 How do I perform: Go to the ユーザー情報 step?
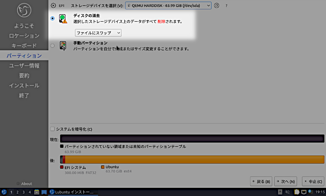click(x=24, y=66)
